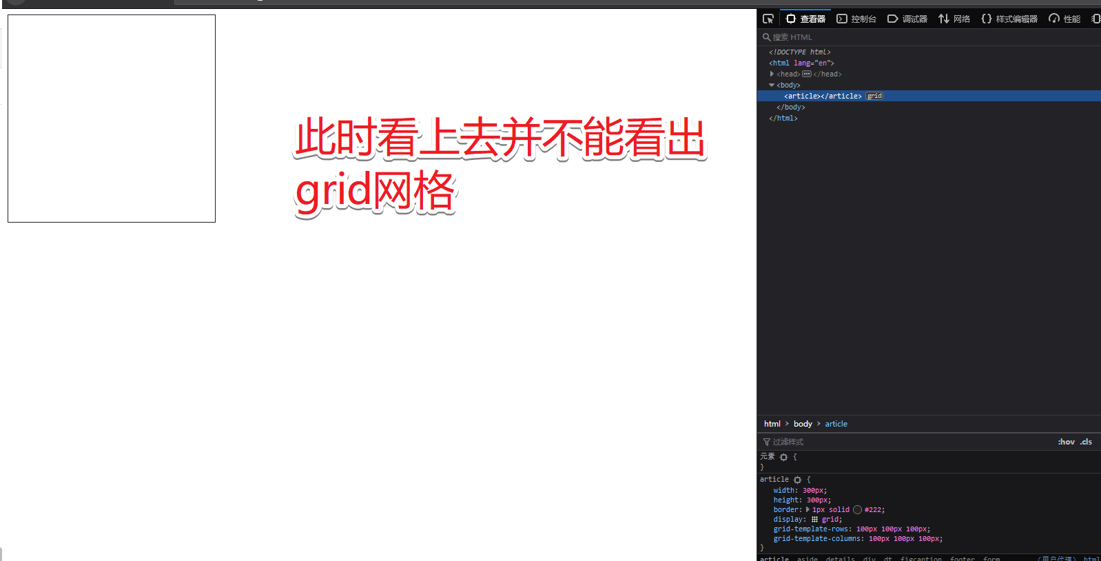Viewport: 1101px width, 561px height.
Task: Click the 搜索 HTML search field
Action: click(929, 37)
